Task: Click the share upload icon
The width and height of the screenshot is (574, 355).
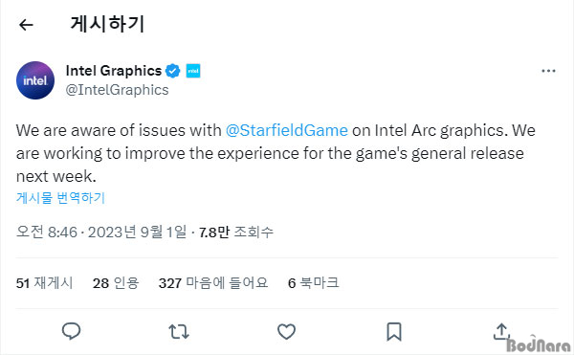Action: (501, 331)
